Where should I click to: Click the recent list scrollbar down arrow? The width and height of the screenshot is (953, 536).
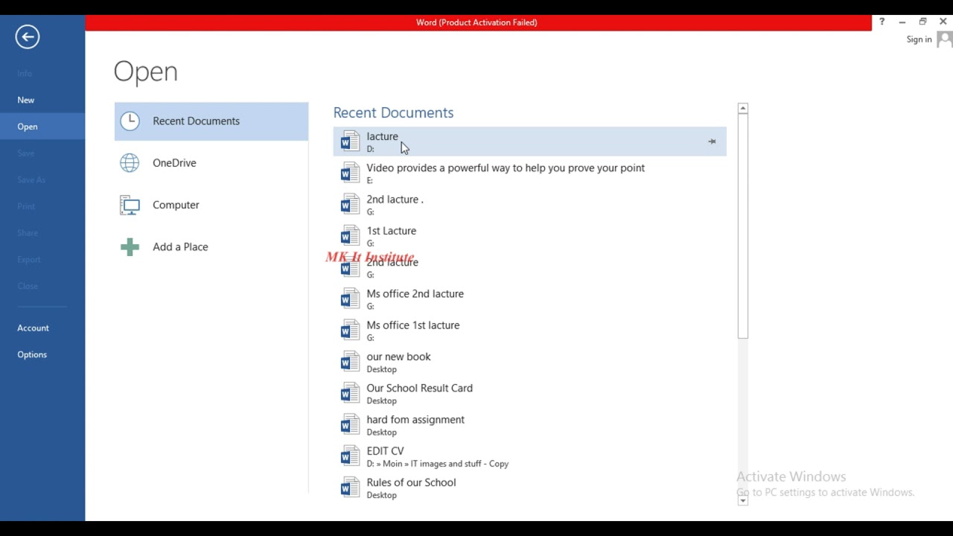[742, 500]
